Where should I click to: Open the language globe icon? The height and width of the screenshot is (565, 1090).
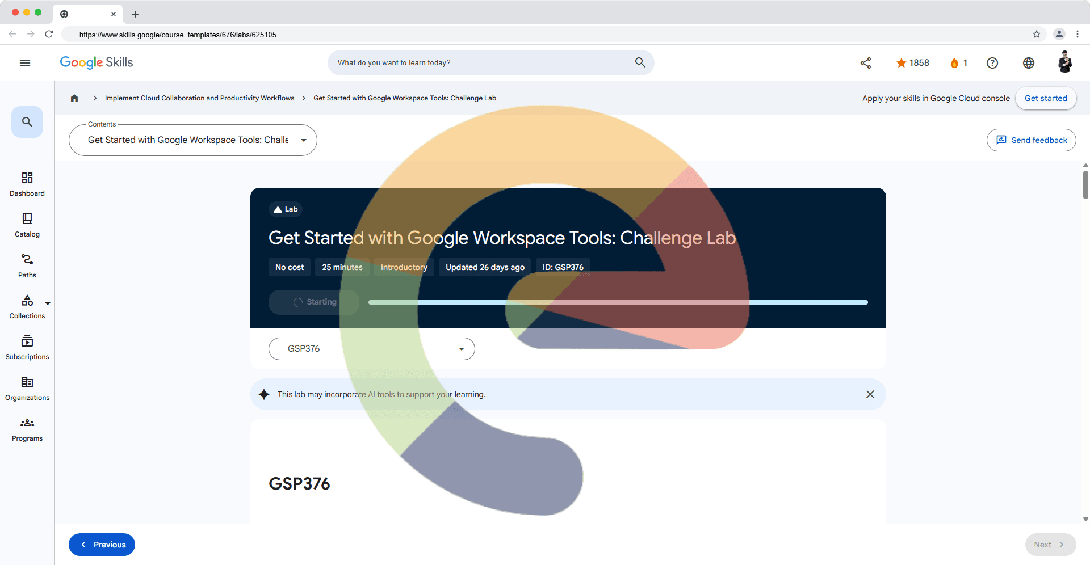[1029, 63]
